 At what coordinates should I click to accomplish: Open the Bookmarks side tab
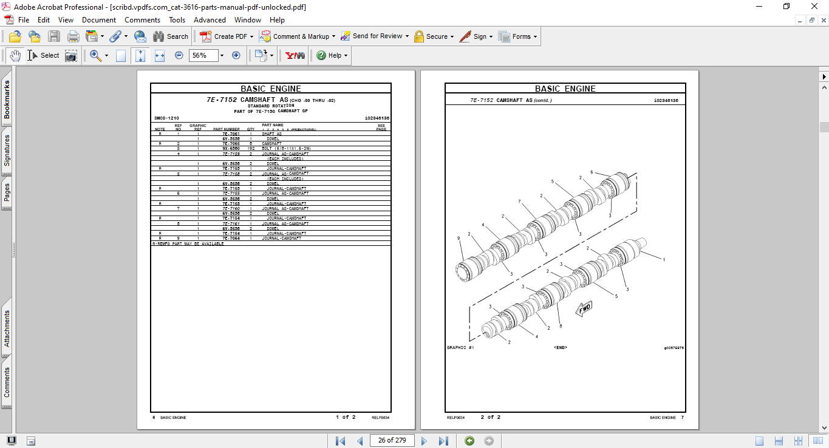[x=7, y=100]
